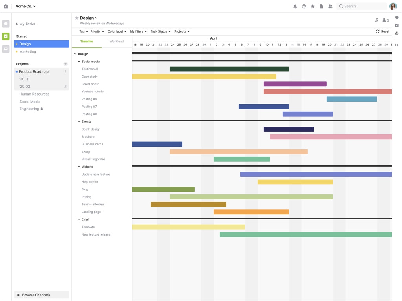Switch to the Workload tab

click(x=117, y=42)
